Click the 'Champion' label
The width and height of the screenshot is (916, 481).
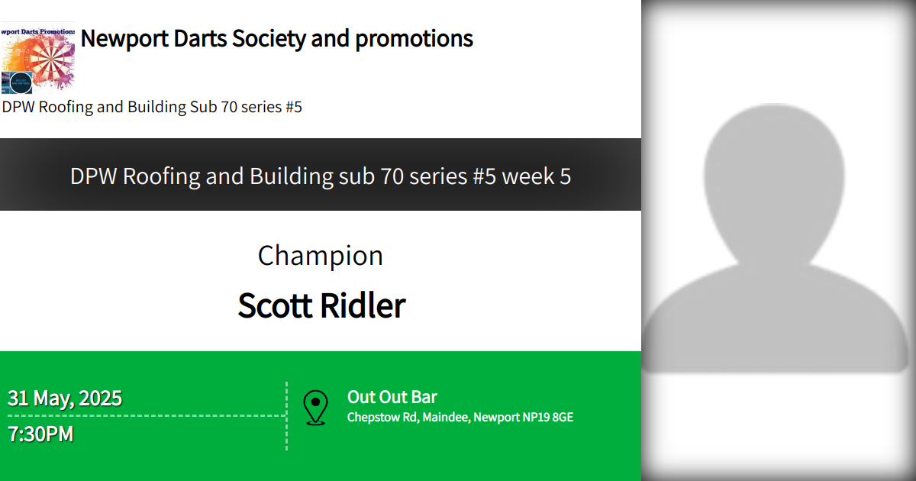(x=321, y=256)
